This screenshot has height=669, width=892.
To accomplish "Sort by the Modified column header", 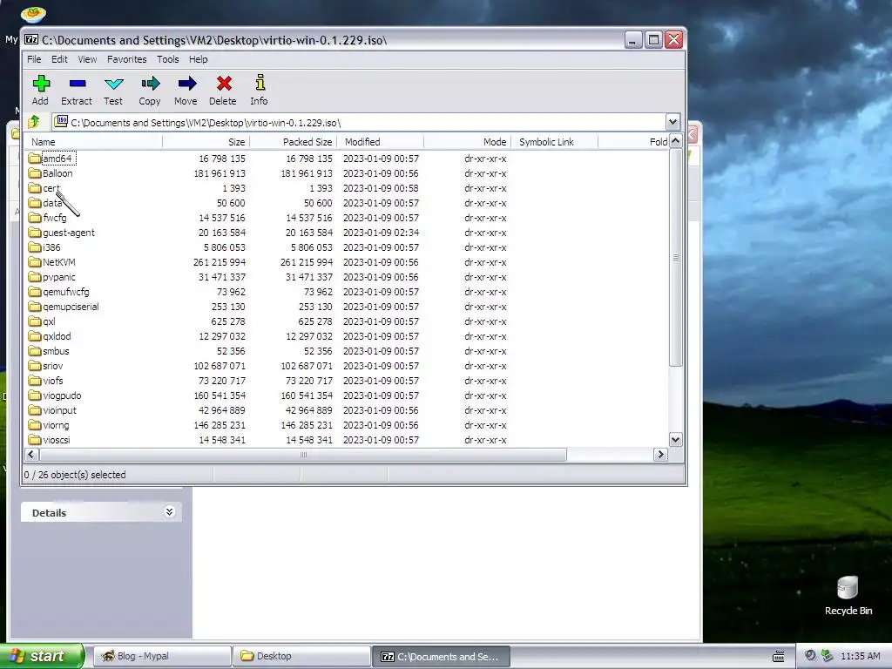I will (x=380, y=142).
